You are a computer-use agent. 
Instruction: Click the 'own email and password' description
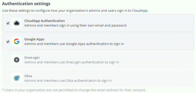pos(75,26)
